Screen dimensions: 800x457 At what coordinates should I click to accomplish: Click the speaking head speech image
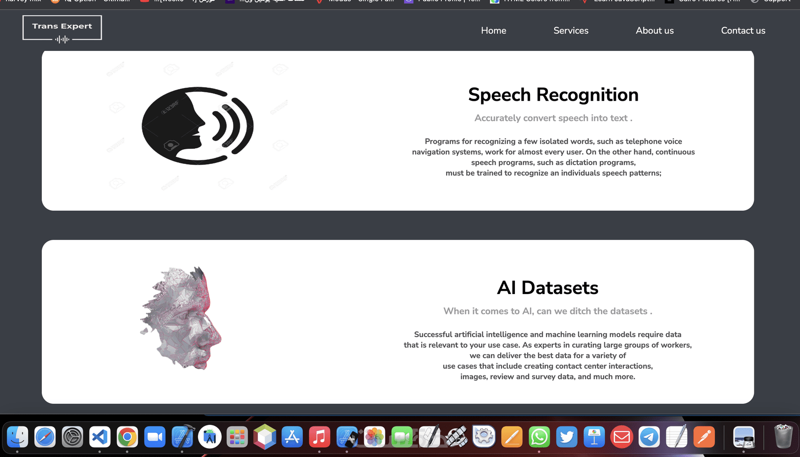[198, 126]
